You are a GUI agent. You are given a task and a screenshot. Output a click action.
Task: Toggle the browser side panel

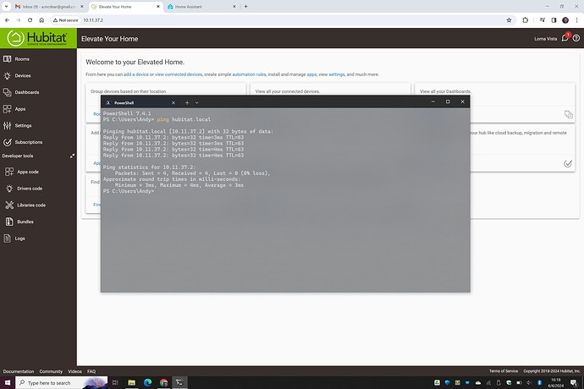coord(554,20)
